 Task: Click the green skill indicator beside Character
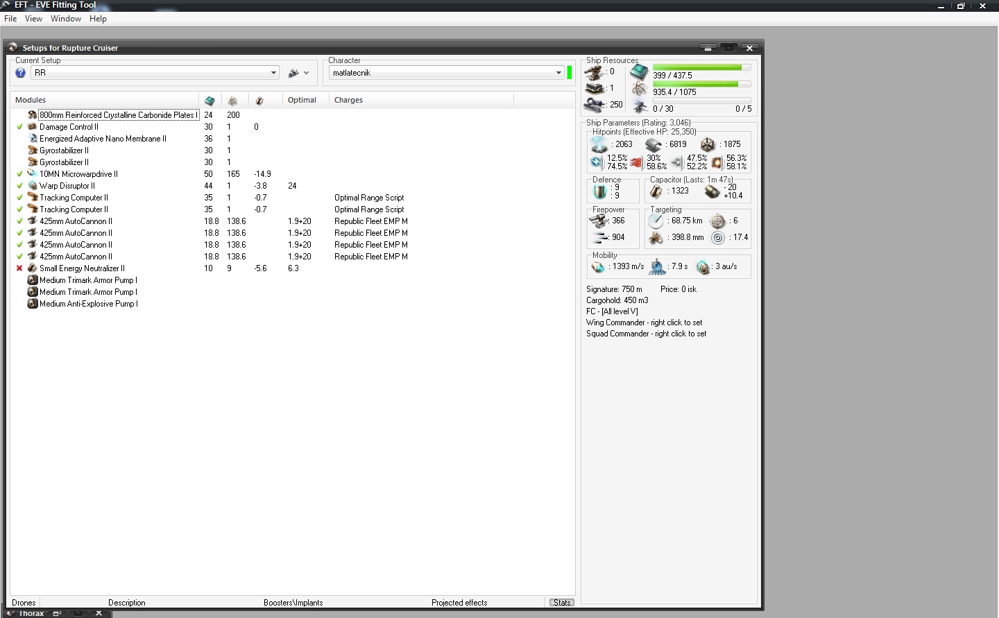point(570,72)
